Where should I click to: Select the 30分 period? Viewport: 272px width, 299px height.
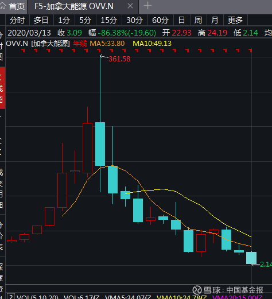pyautogui.click(x=135, y=20)
